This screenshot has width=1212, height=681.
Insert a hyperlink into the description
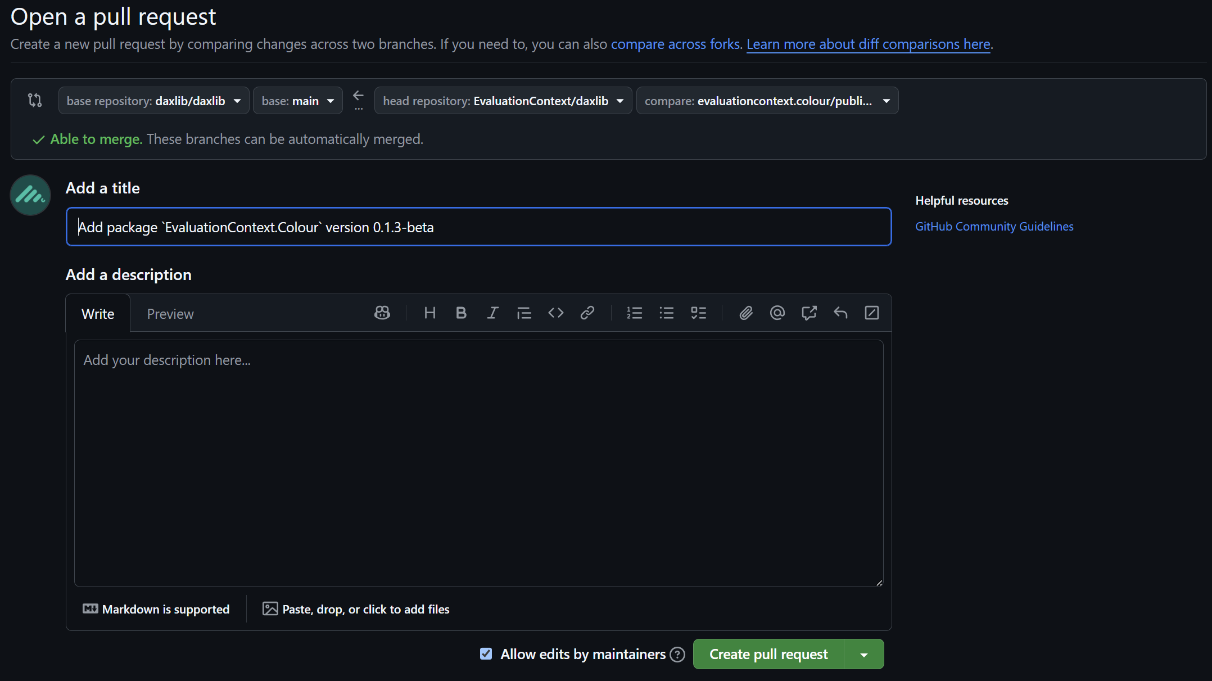click(587, 313)
